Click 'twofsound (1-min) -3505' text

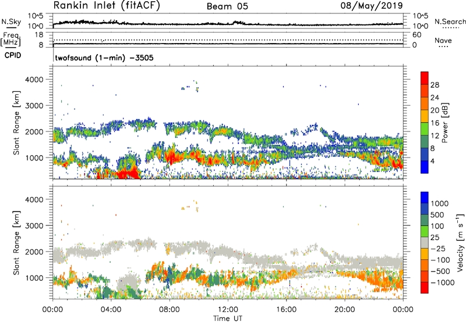[104, 58]
